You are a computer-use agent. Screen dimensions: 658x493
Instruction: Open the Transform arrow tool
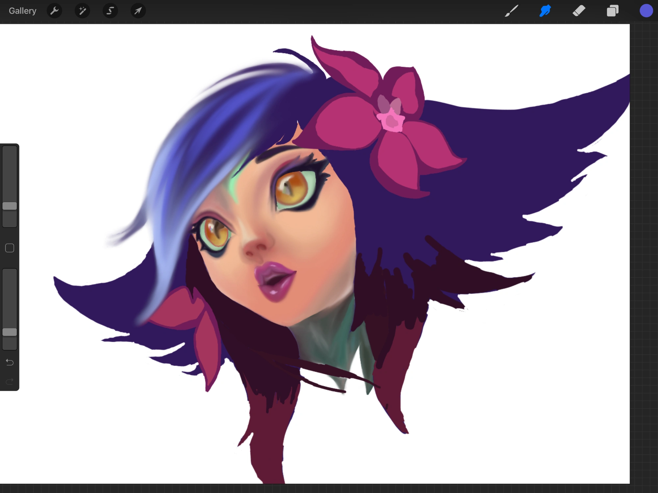(x=138, y=11)
